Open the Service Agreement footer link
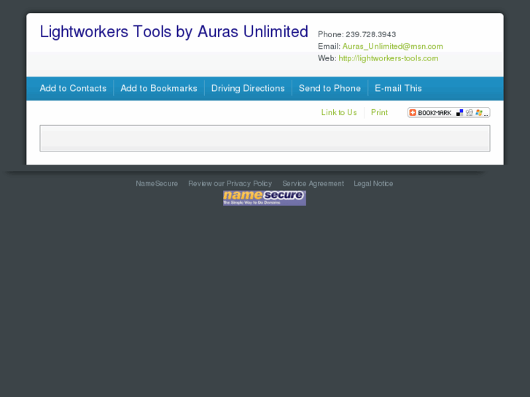The image size is (530, 397). [x=313, y=184]
